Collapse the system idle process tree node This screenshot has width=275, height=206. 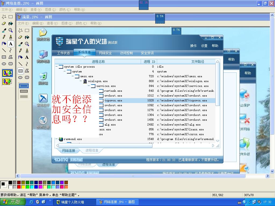56,67
